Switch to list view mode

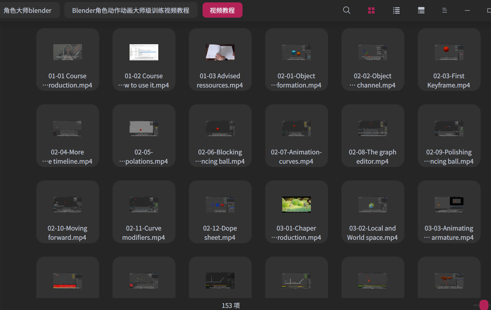coord(396,10)
